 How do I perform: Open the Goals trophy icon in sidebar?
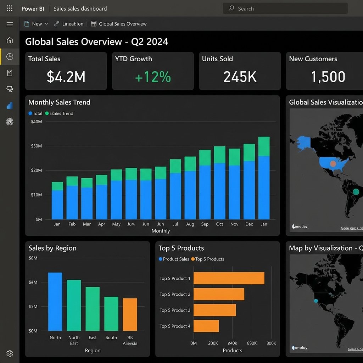(10, 89)
